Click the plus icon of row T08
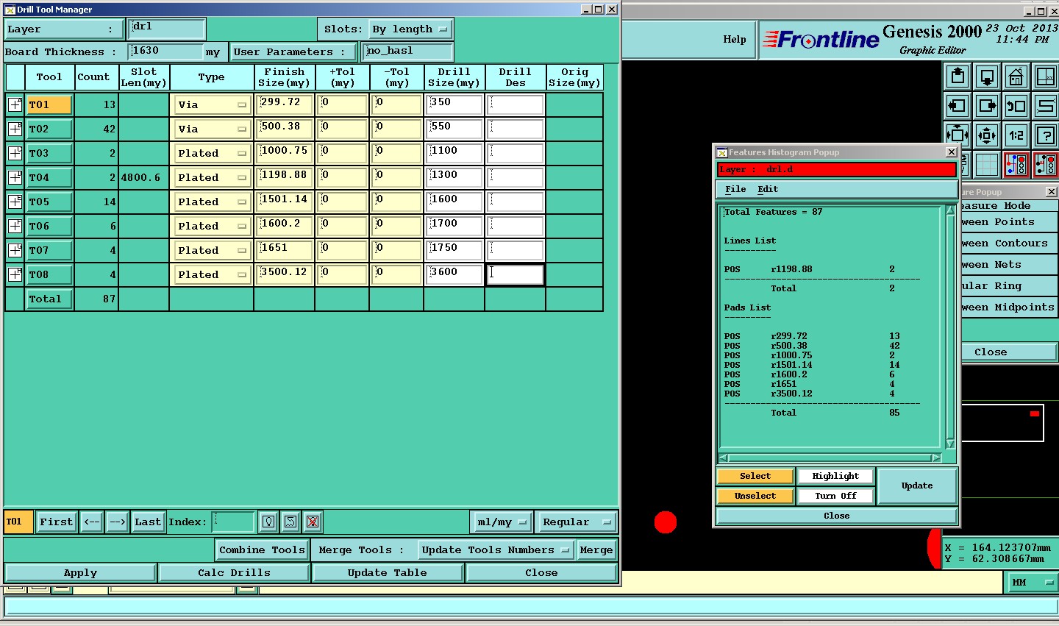Viewport: 1059px width, 626px height. pos(15,274)
